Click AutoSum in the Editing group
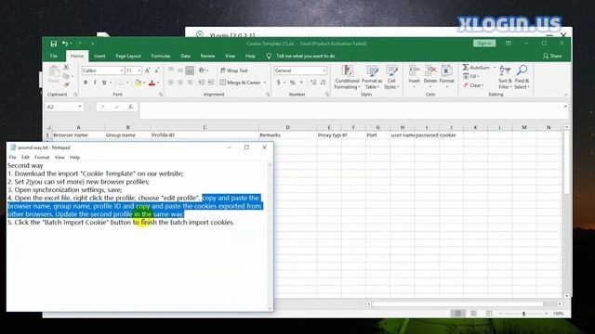 [x=477, y=68]
